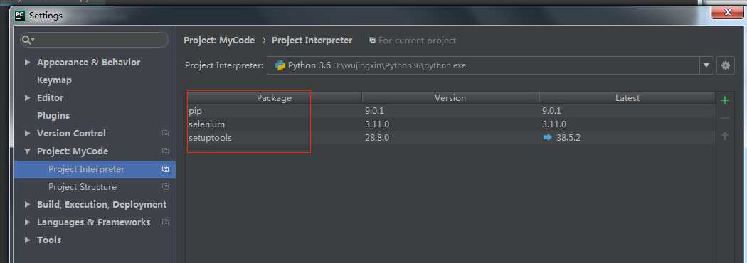The height and width of the screenshot is (263, 747).
Task: Select Project Structure under MyCode
Action: pos(83,187)
